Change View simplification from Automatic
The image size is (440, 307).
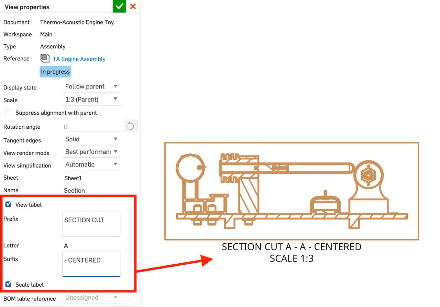click(x=91, y=164)
